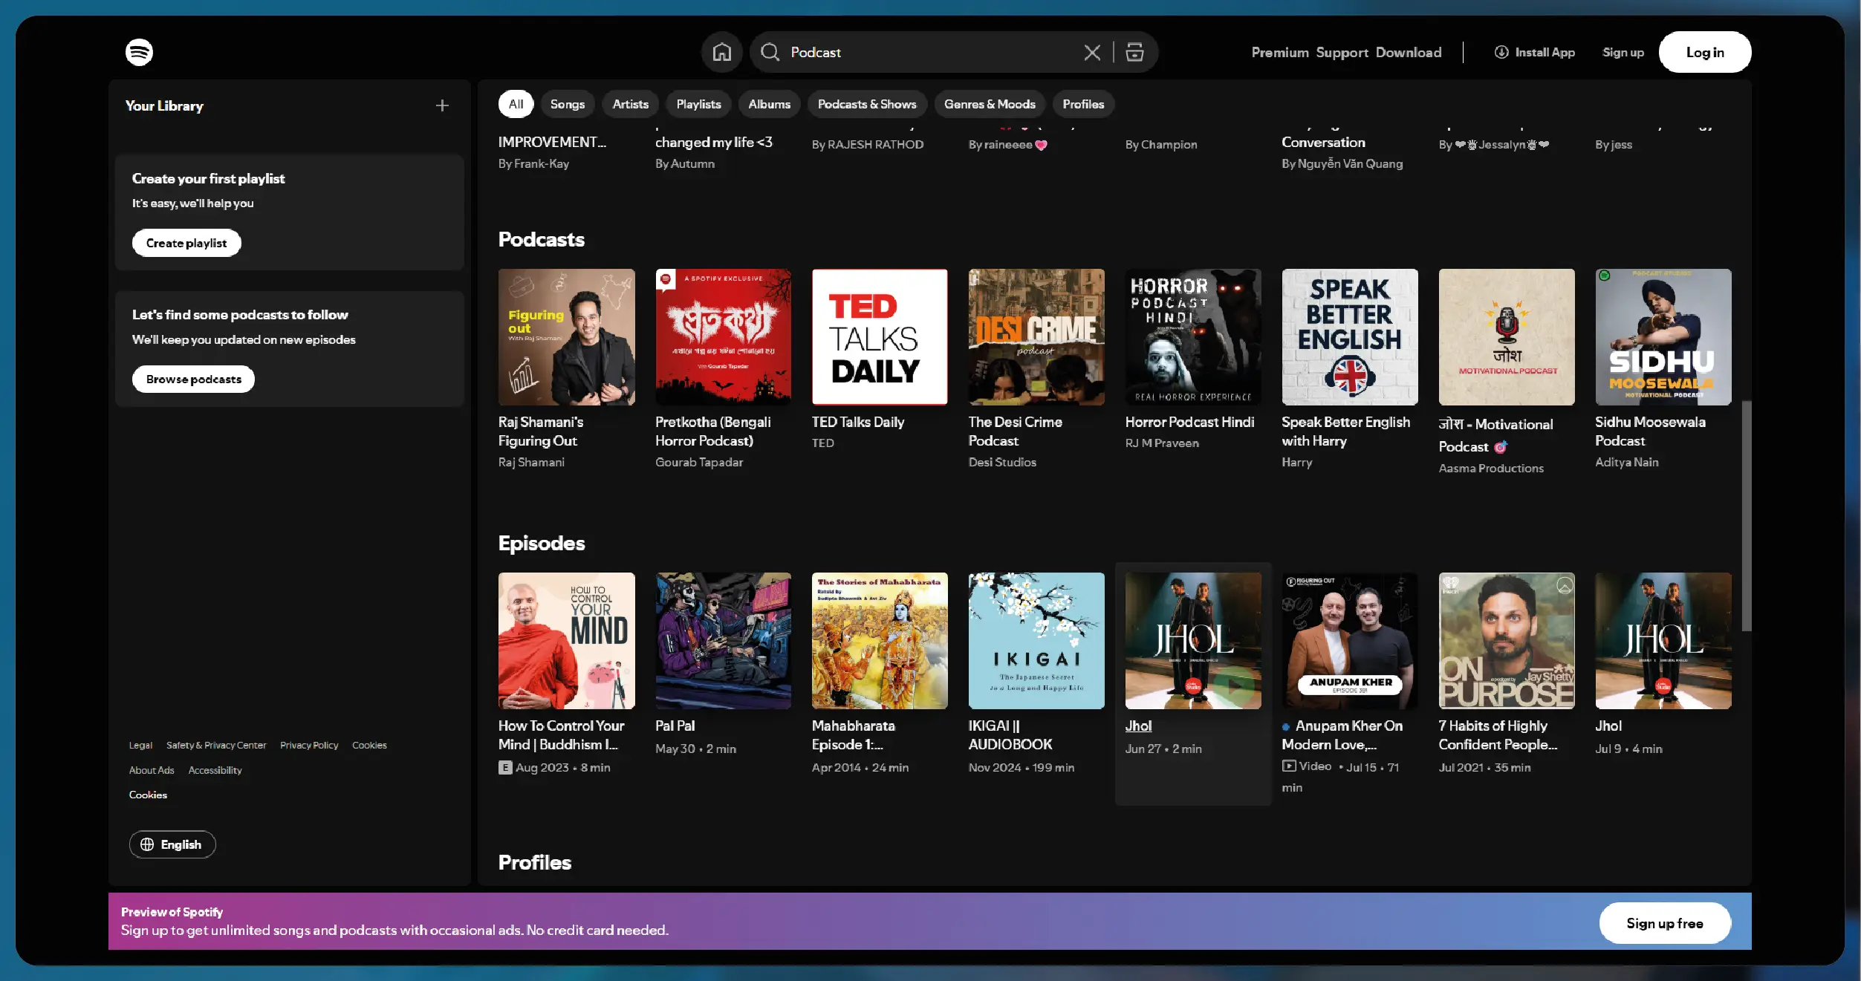Switch to Playlists filter chip
Screen dimensions: 1861x981
pyautogui.click(x=698, y=104)
